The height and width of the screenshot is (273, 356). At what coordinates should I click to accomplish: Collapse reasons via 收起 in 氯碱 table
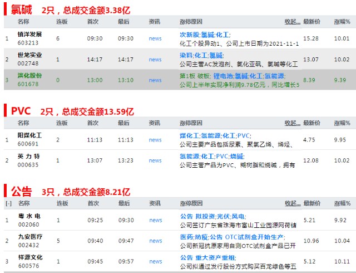tap(293, 22)
